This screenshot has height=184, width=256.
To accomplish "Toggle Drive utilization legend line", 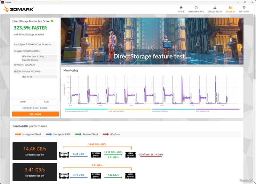I will pos(218,109).
